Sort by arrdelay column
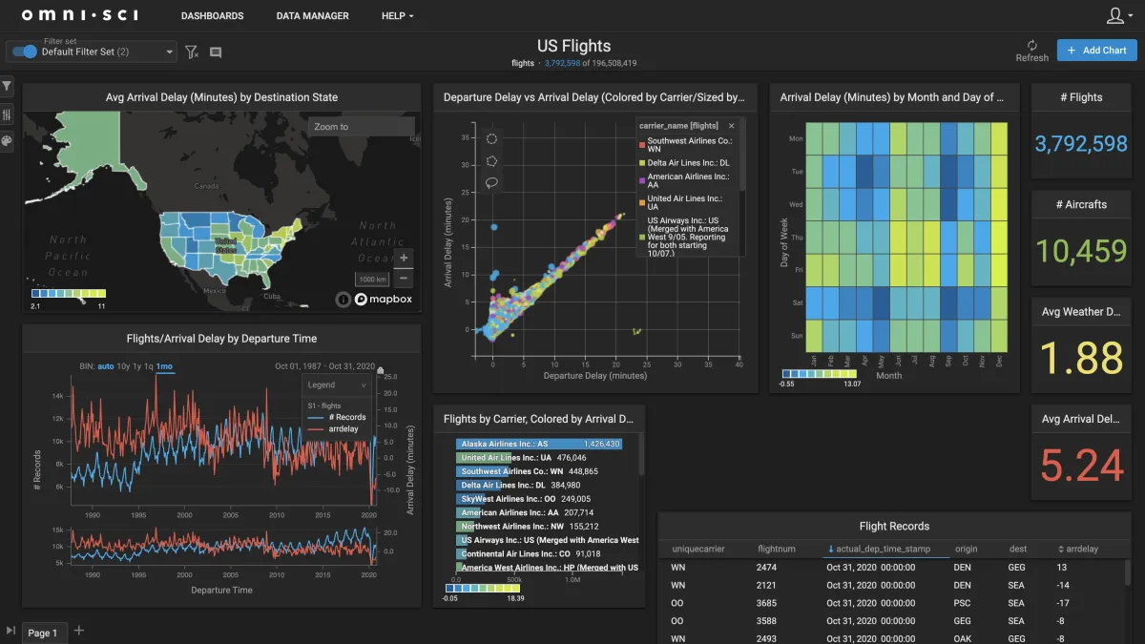Viewport: 1145px width, 644px height. [x=1078, y=550]
